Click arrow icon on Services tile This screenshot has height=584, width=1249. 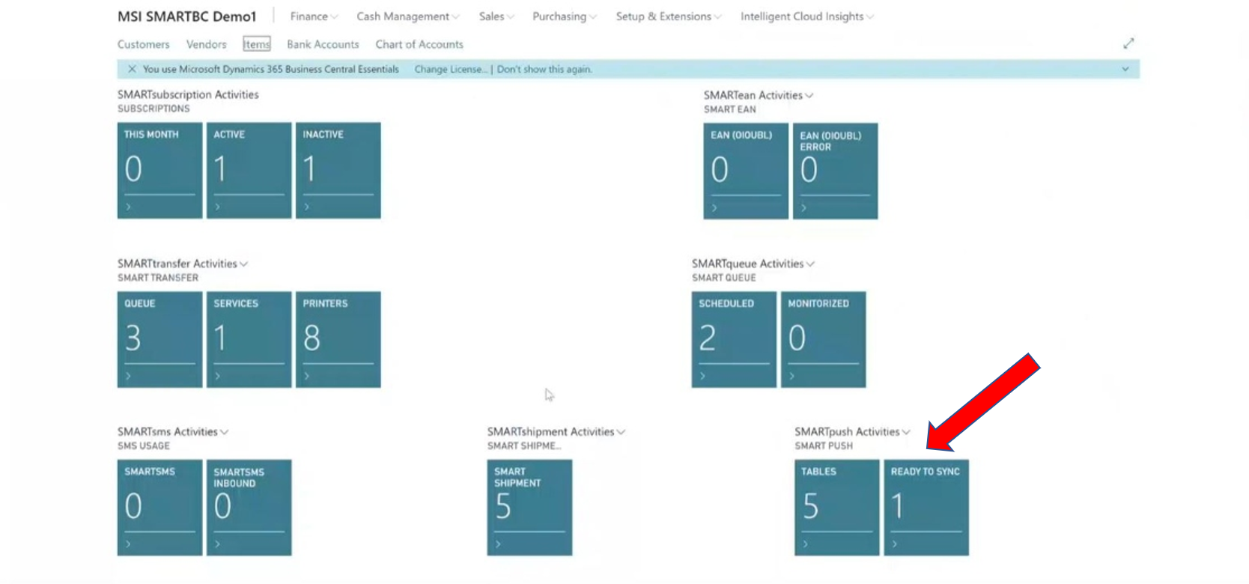point(217,377)
